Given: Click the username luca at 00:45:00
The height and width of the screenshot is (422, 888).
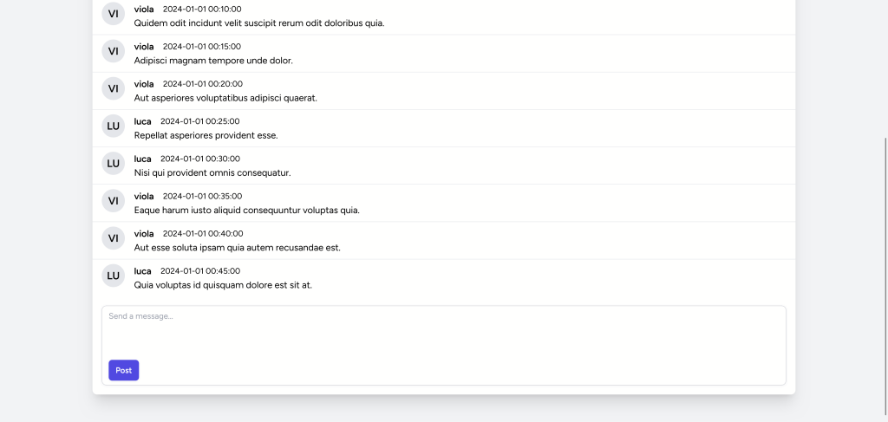Looking at the screenshot, I should pyautogui.click(x=142, y=271).
